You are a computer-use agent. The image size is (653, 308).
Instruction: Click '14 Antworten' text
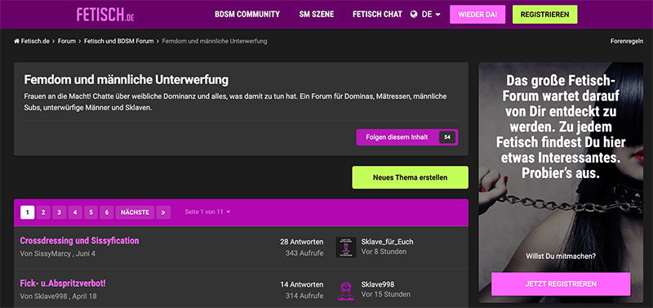[x=301, y=284]
